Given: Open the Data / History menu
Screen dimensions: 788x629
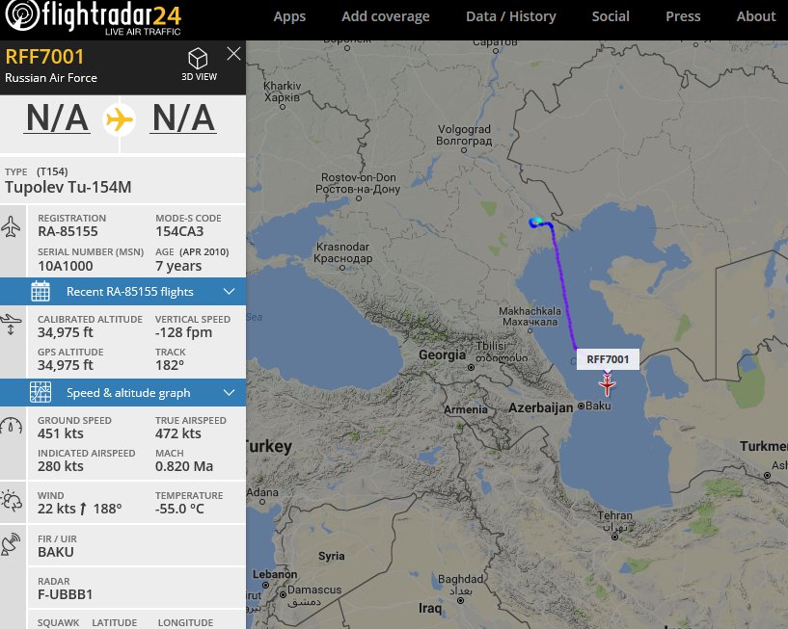Looking at the screenshot, I should coord(511,16).
